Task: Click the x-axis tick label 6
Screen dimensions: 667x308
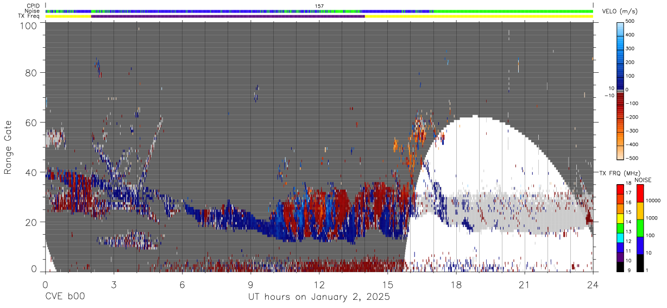Action: pyautogui.click(x=182, y=285)
